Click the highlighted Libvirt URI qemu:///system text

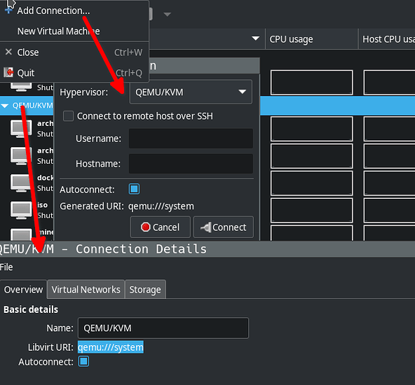click(111, 347)
